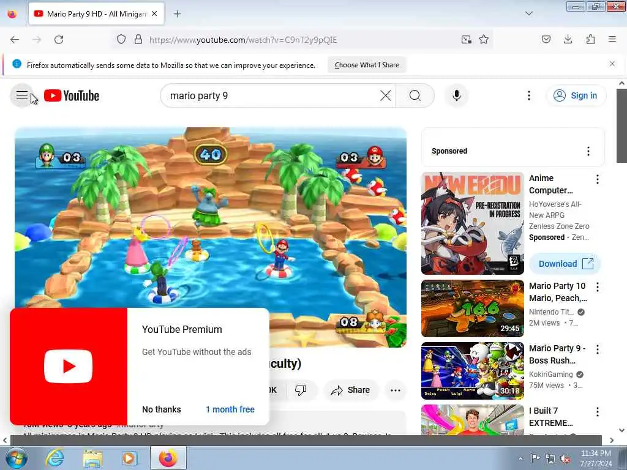This screenshot has width=627, height=470.
Task: Close the Mario Party 9 HD tab
Action: pyautogui.click(x=154, y=13)
